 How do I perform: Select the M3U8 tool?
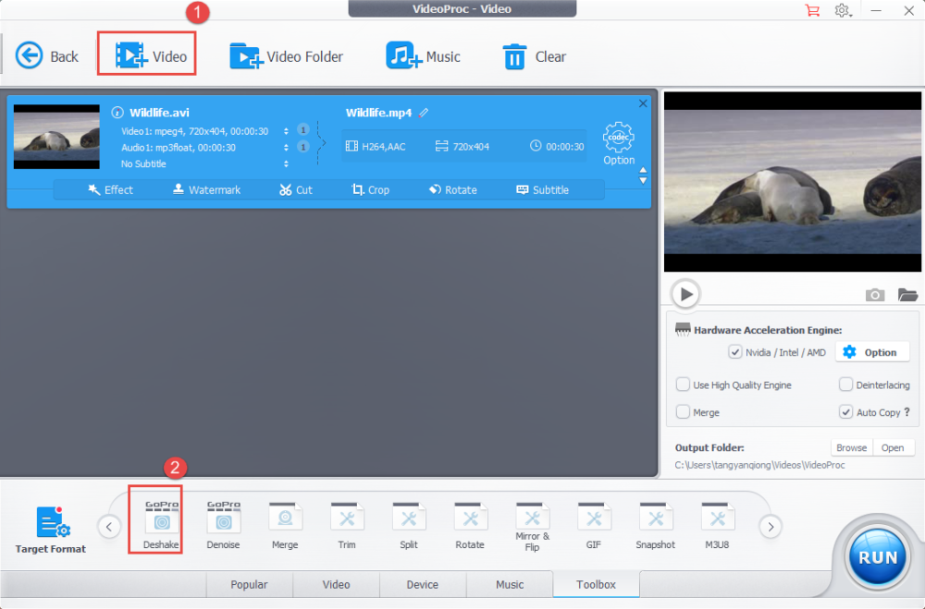point(718,526)
